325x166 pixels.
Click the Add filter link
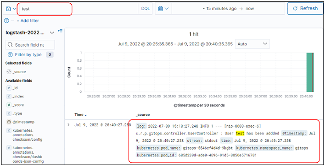point(28,21)
